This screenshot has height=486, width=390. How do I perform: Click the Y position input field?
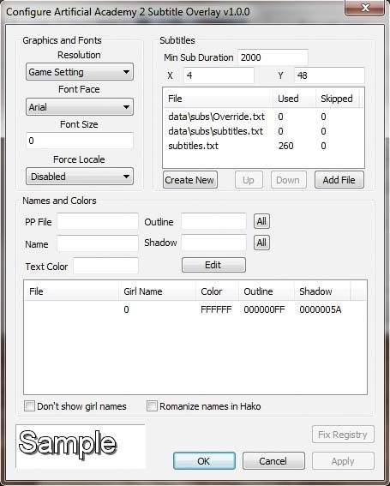coord(329,75)
